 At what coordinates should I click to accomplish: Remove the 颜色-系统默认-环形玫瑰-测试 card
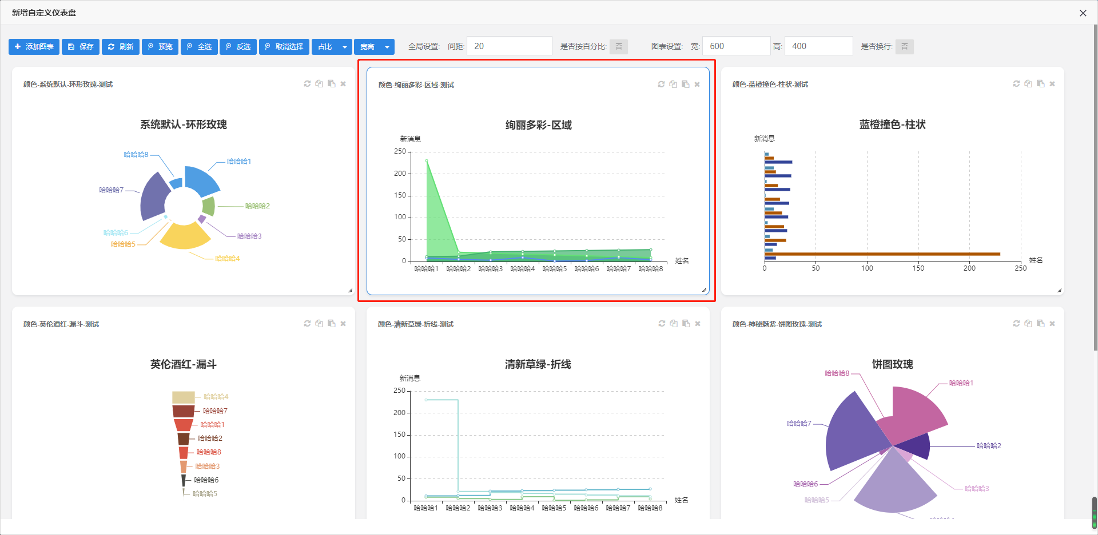(x=343, y=84)
